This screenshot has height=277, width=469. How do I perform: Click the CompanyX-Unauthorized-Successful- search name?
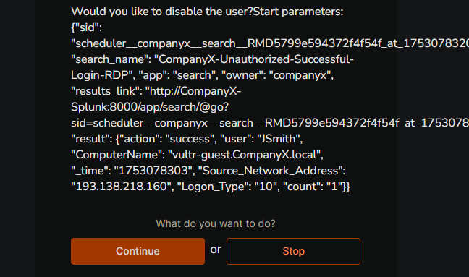(254, 59)
